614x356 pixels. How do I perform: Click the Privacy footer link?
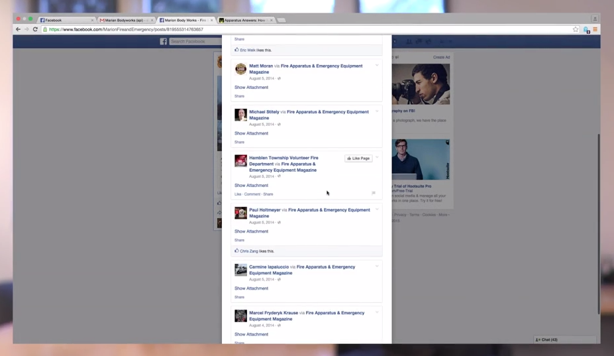400,215
